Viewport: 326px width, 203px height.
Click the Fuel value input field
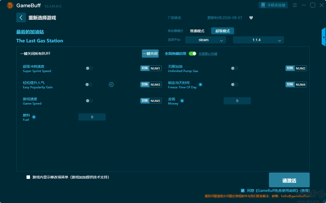tap(92, 117)
